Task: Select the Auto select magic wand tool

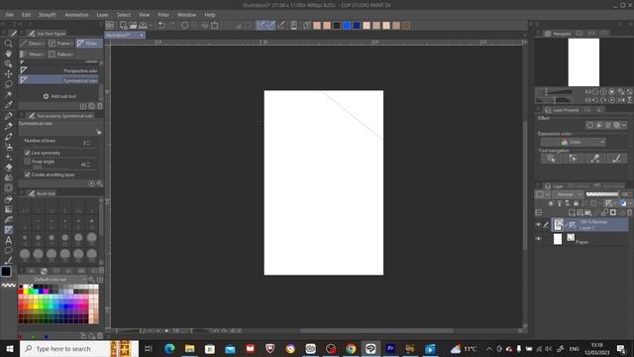Action: pyautogui.click(x=8, y=95)
